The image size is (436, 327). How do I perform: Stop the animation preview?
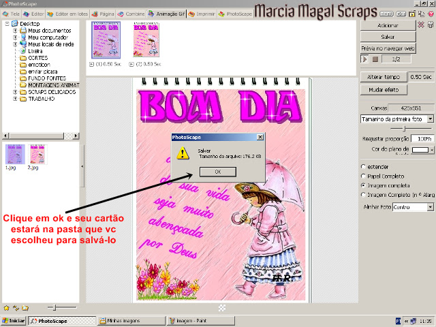pyautogui.click(x=375, y=59)
